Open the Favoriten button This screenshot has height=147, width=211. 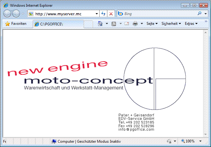pyautogui.click(x=16, y=24)
